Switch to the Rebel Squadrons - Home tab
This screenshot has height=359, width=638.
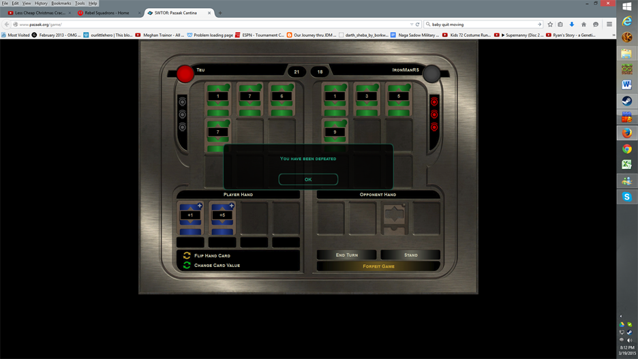pyautogui.click(x=107, y=13)
